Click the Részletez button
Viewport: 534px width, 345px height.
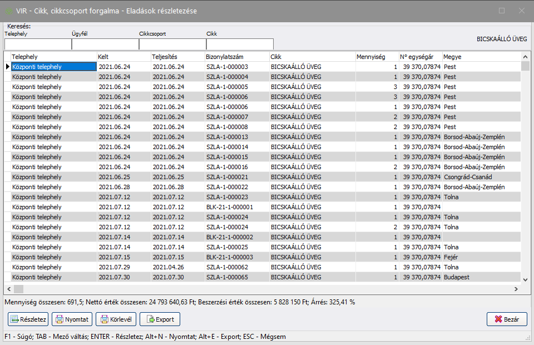pos(28,319)
